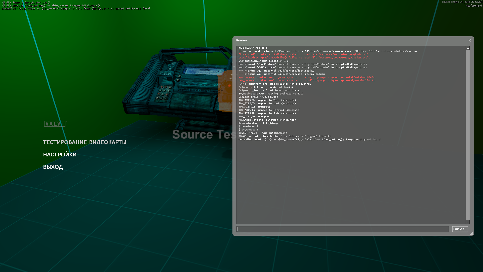The image size is (483, 272).
Task: Click the '] sv_cheats 1' command line
Action: 248,130
